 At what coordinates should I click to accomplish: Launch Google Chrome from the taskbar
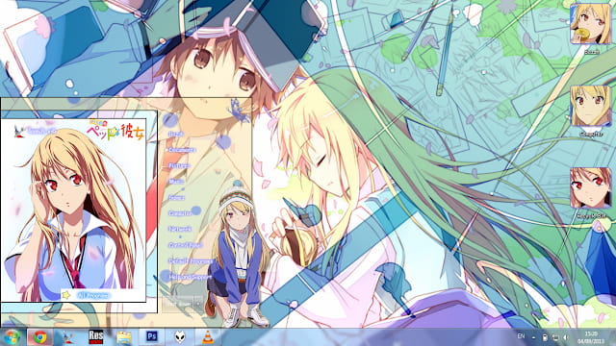39,337
